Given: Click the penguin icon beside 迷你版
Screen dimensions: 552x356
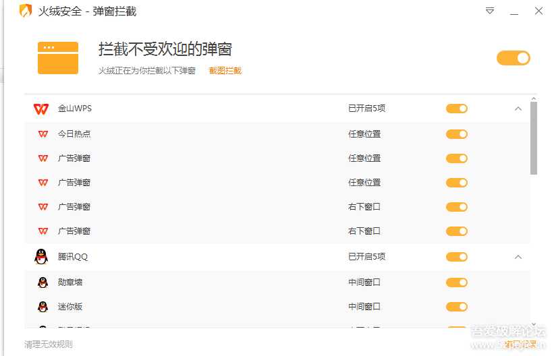Looking at the screenshot, I should (43, 306).
